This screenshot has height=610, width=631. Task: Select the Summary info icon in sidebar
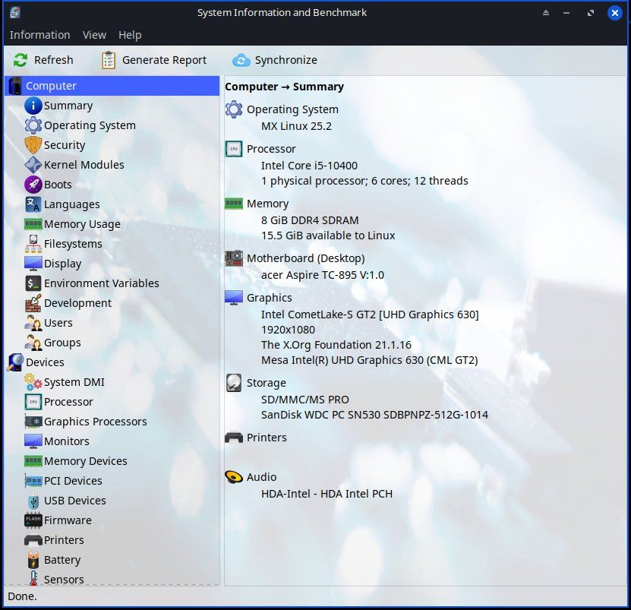(x=33, y=106)
